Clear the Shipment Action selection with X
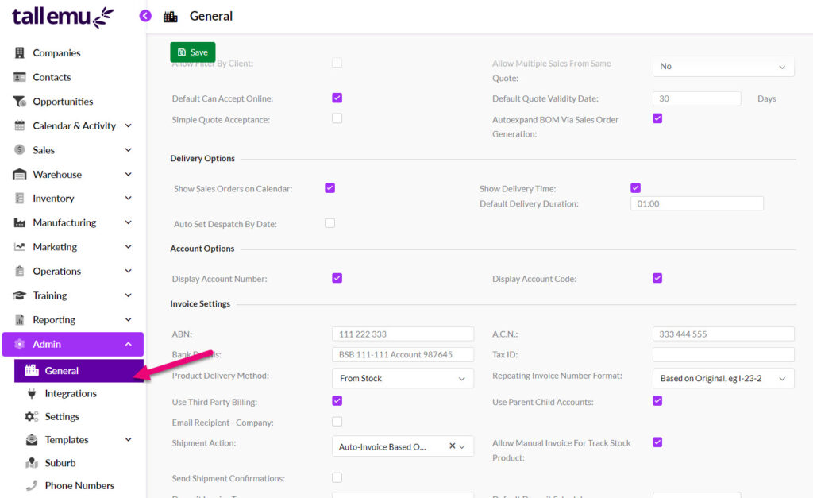This screenshot has width=813, height=498. (452, 446)
